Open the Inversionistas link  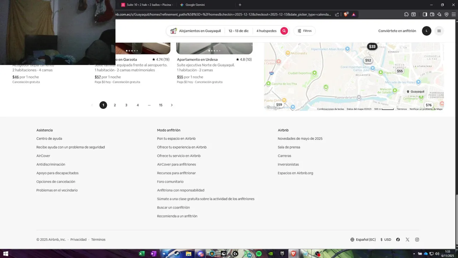point(288,164)
